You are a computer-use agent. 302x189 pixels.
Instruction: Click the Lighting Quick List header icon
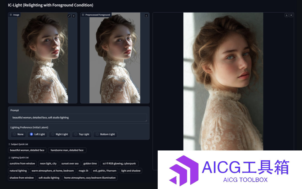click(9, 158)
